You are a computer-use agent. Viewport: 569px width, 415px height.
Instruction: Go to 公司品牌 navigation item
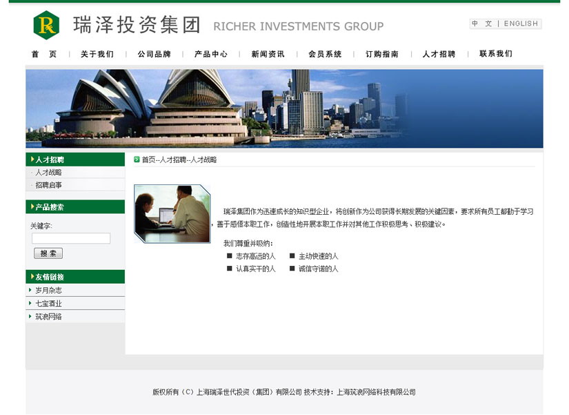point(154,54)
